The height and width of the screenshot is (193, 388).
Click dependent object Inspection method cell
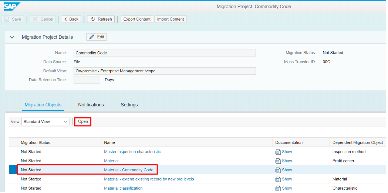[349, 152]
